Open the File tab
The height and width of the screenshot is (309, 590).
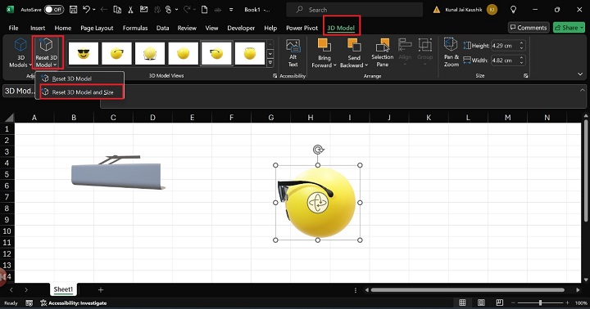coord(14,28)
